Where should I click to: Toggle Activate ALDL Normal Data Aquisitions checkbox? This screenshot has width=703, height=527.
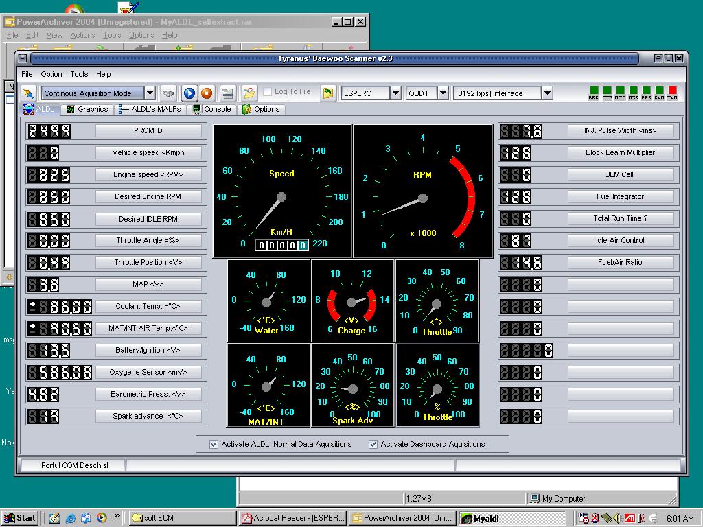tap(214, 444)
